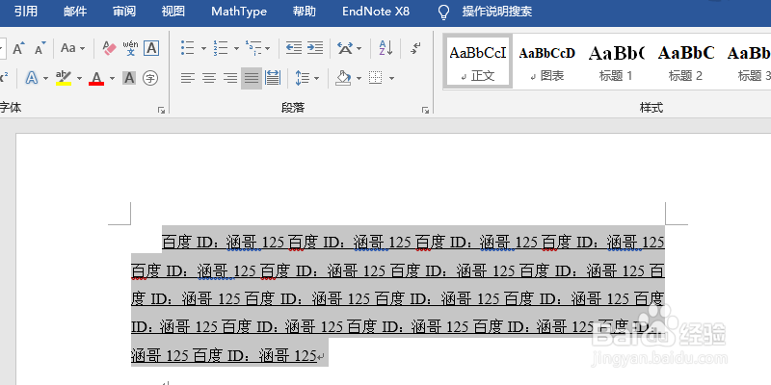The height and width of the screenshot is (385, 771).
Task: Apply the 正文 style
Action: 477,62
